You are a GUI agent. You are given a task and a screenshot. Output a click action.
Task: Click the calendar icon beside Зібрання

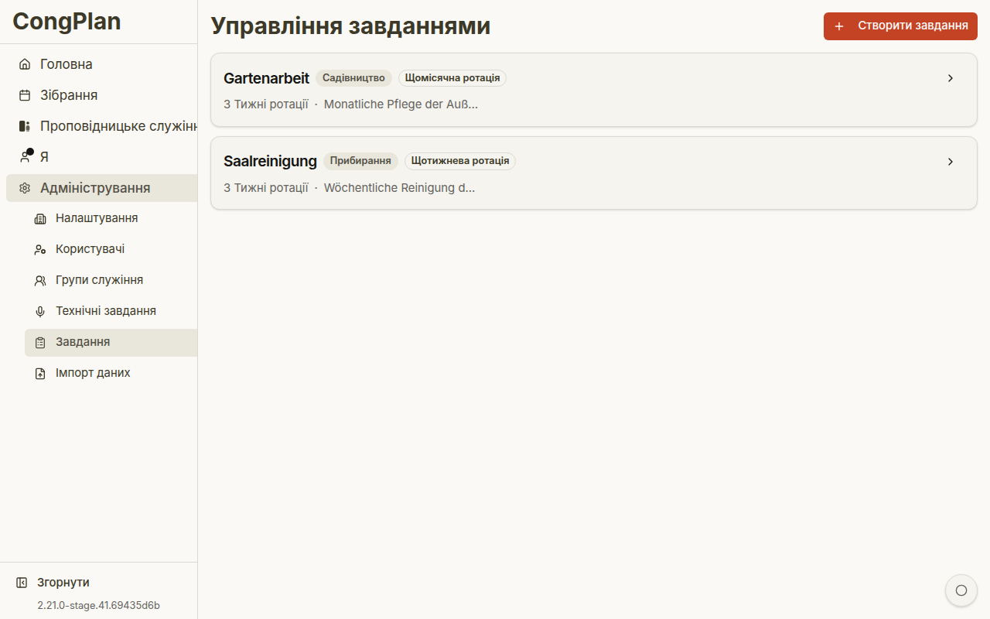click(25, 95)
